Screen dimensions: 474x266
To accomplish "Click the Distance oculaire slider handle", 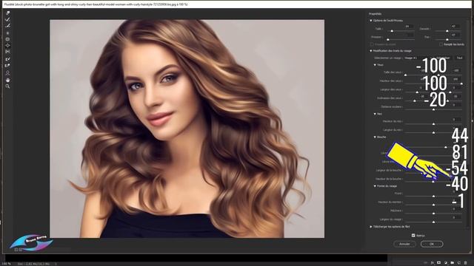I will click(433, 109).
